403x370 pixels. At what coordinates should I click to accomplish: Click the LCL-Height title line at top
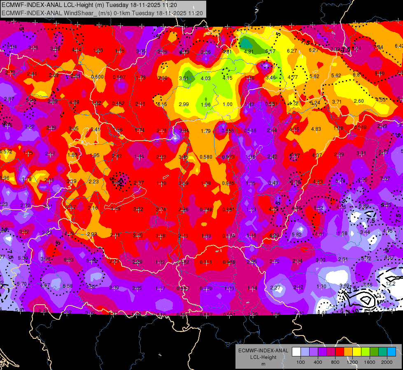89,5
